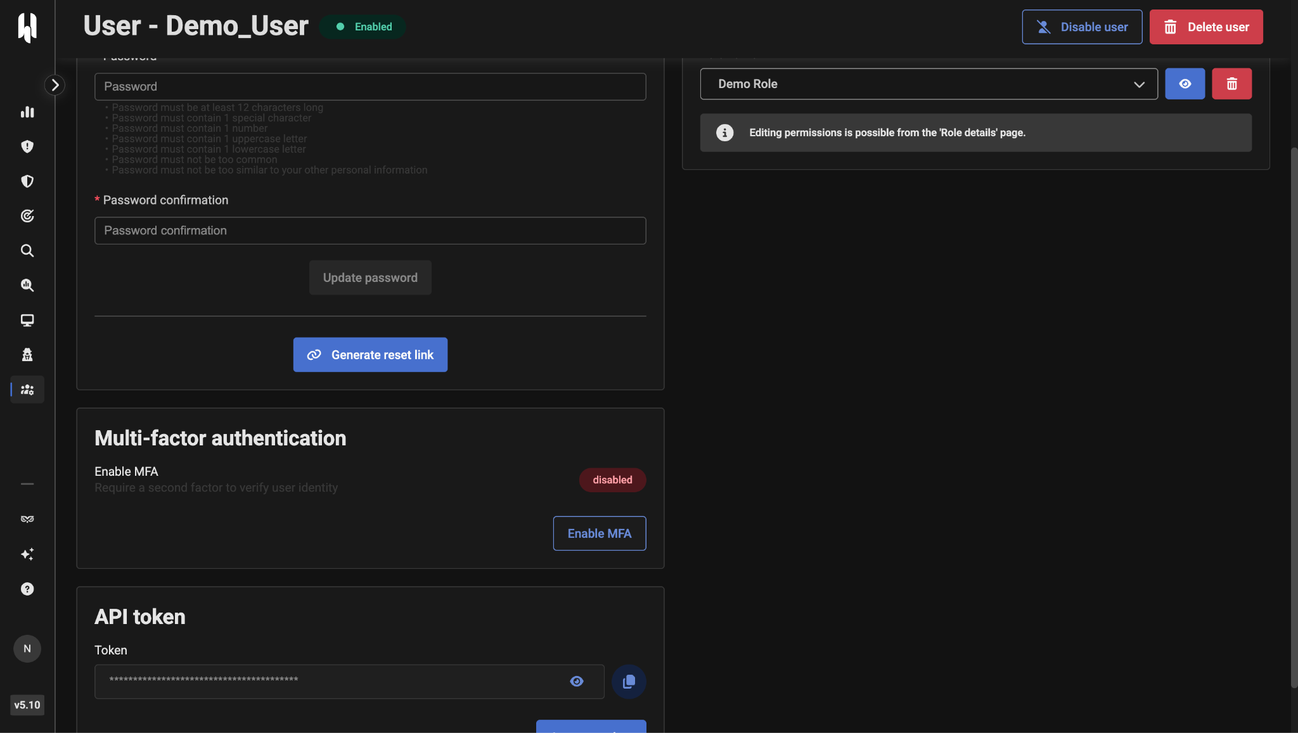Click the 'Token' label
The image size is (1298, 733).
coord(111,650)
